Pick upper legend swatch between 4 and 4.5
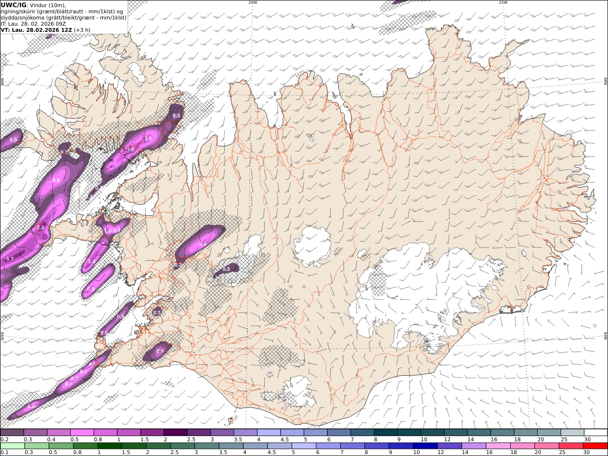This screenshot has height=456, width=608. [269, 432]
